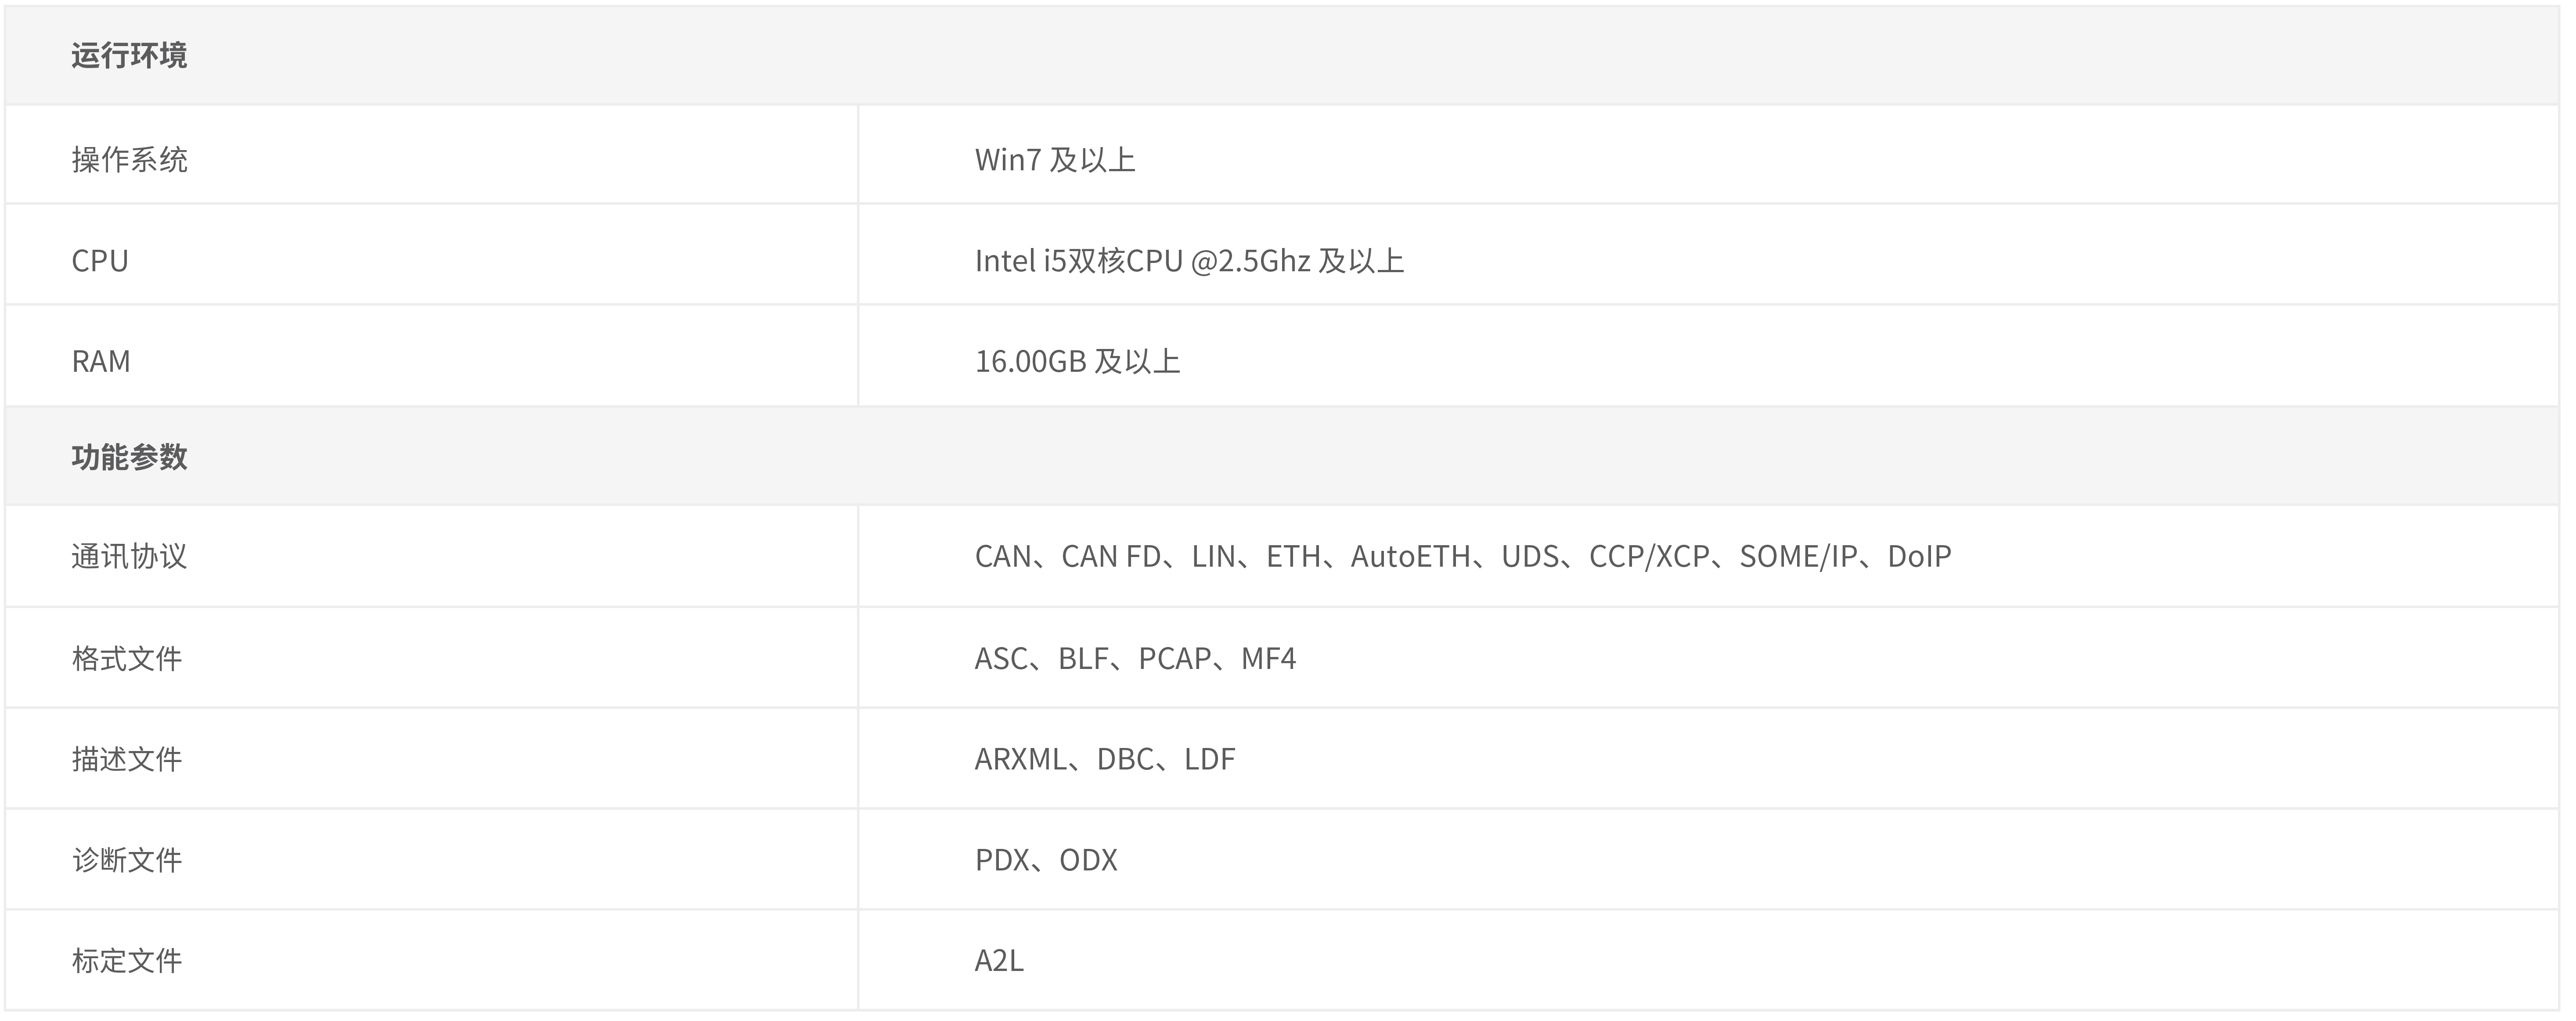Click the 功能参数 section header
The height and width of the screenshot is (1021, 2576).
tap(129, 457)
